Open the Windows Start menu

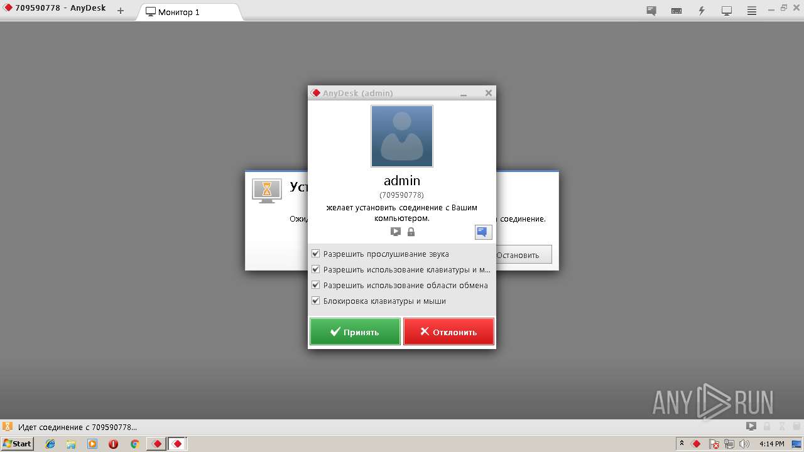coord(17,444)
